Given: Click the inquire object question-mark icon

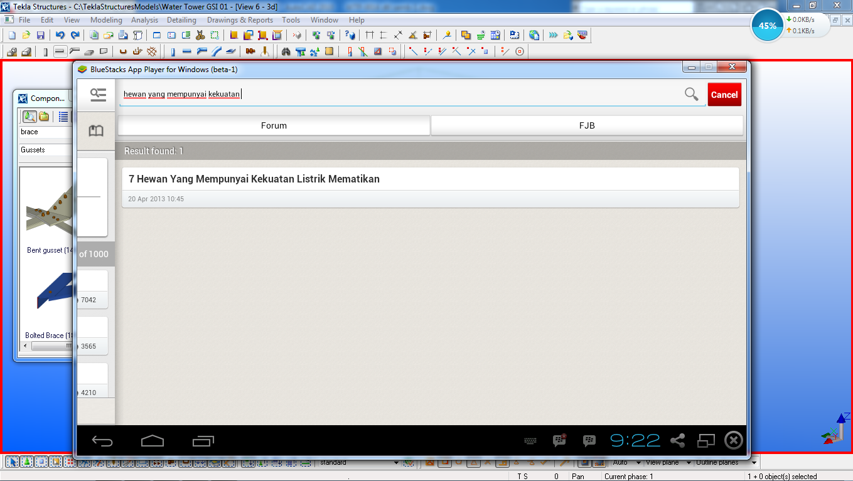Looking at the screenshot, I should click(350, 36).
